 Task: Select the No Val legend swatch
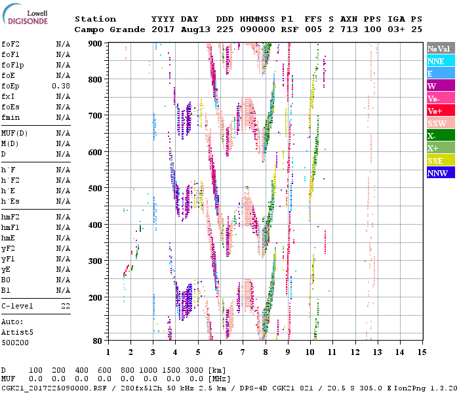coord(441,48)
